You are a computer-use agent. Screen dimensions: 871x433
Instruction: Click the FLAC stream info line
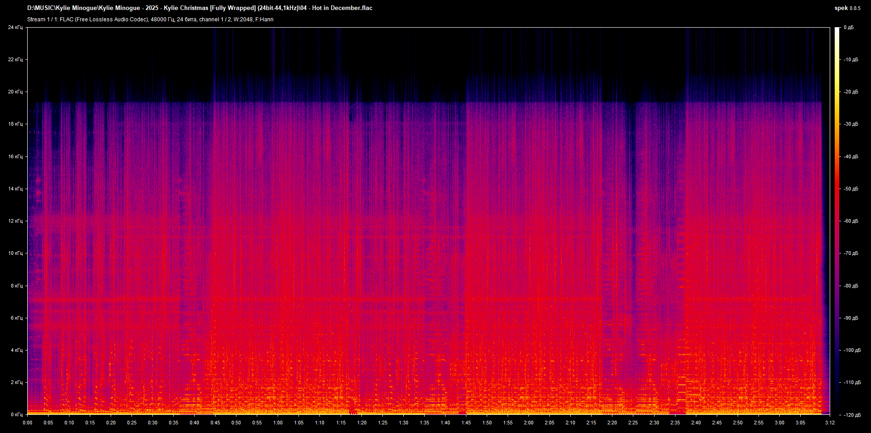tap(150, 19)
